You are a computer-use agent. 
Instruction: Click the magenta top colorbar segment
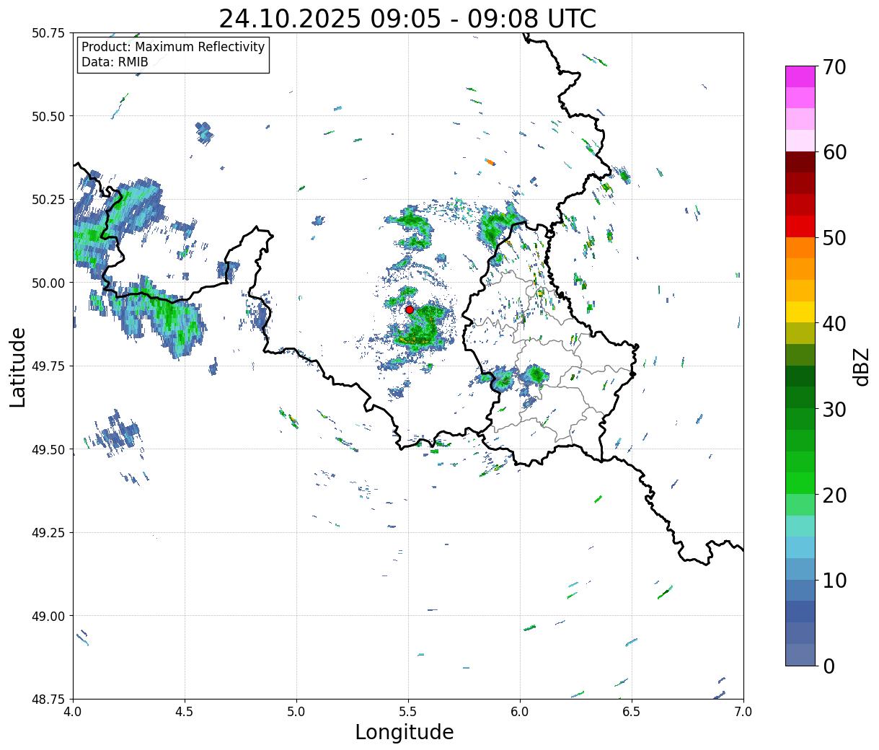click(x=800, y=76)
